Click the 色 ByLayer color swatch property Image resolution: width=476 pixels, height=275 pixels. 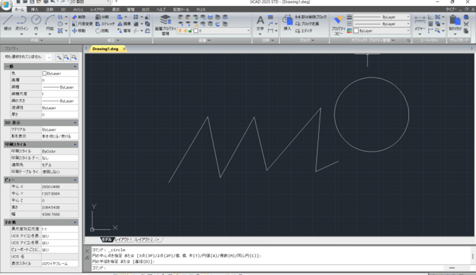point(44,73)
